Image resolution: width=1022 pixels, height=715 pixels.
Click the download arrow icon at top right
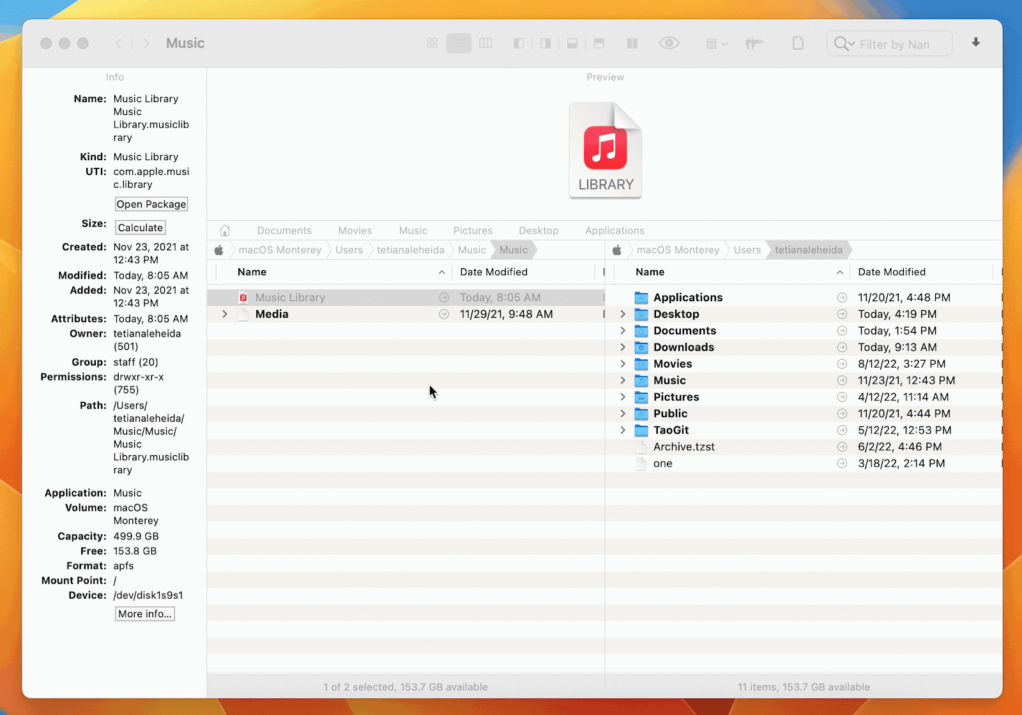[975, 43]
